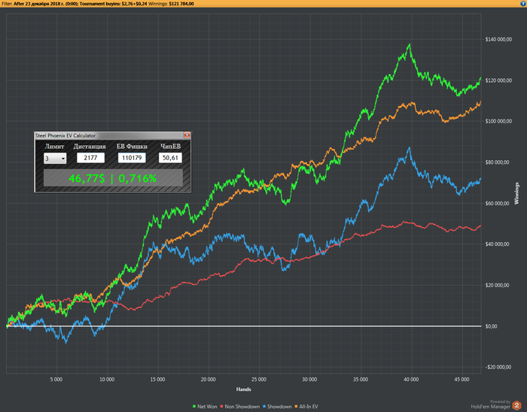This screenshot has width=527, height=412.
Task: Click the $100 000,00 axis value
Action: coord(498,121)
